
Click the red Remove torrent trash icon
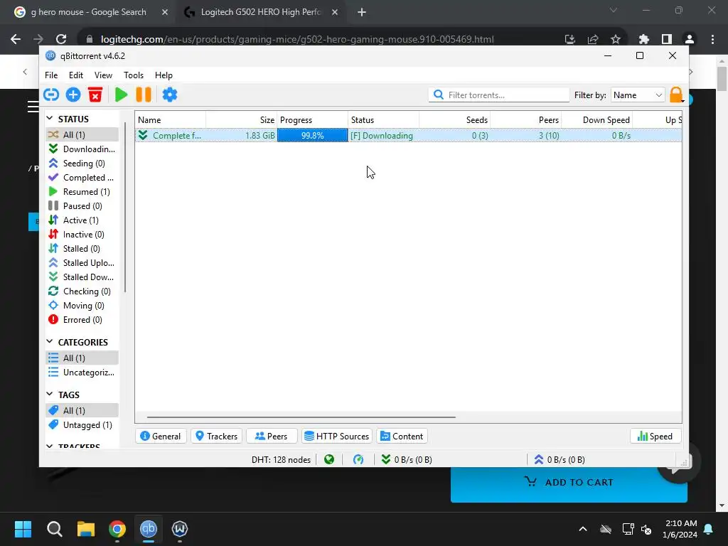[x=95, y=95]
